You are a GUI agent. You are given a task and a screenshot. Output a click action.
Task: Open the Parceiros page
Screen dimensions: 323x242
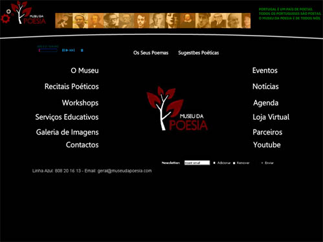click(267, 132)
